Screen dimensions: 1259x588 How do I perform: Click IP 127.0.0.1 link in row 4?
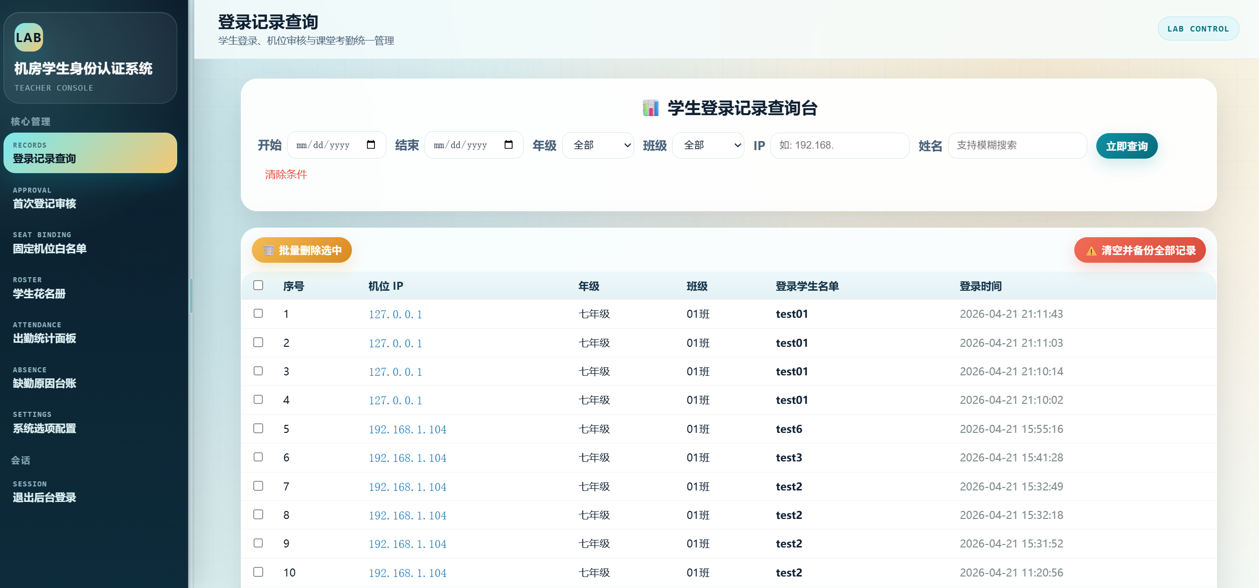click(395, 400)
